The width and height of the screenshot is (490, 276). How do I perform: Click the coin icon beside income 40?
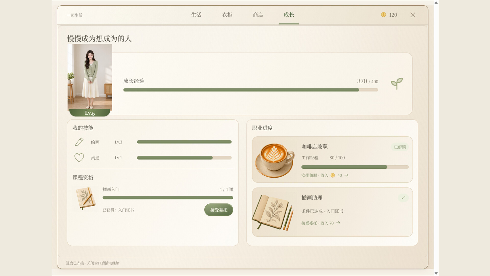(333, 175)
